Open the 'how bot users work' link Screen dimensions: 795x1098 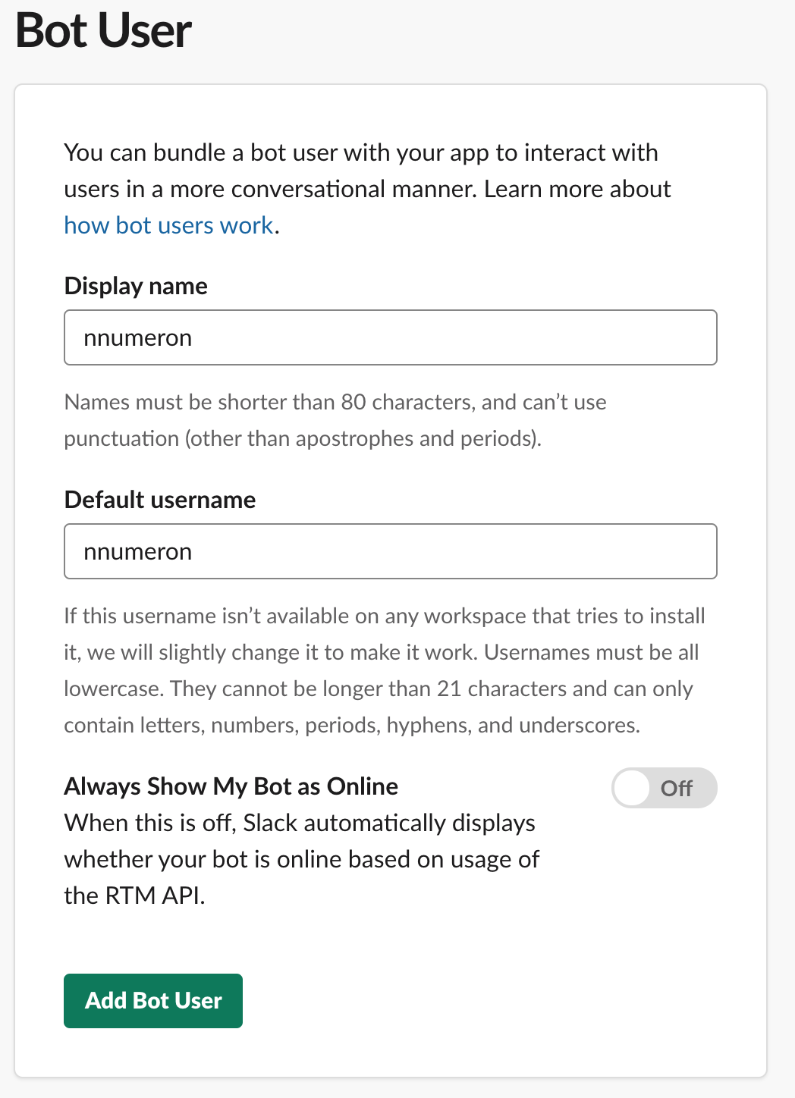(168, 225)
